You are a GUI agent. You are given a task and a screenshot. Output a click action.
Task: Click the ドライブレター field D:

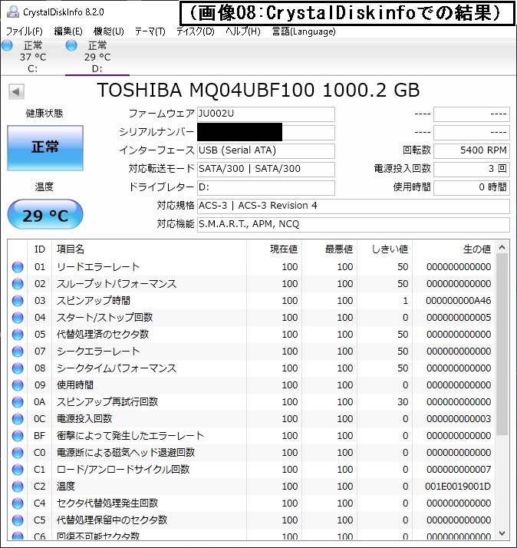tap(266, 188)
